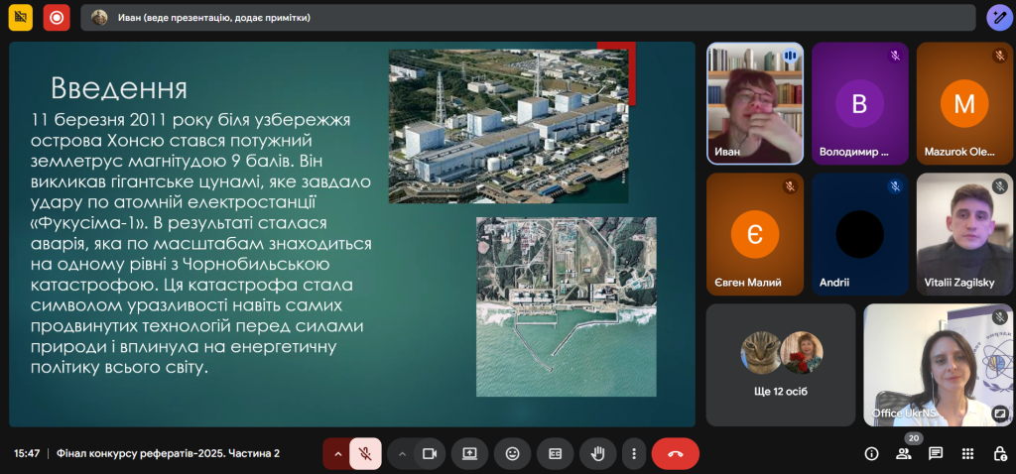The image size is (1016, 474).
Task: Unmute the microphone in the call bar
Action: [365, 453]
